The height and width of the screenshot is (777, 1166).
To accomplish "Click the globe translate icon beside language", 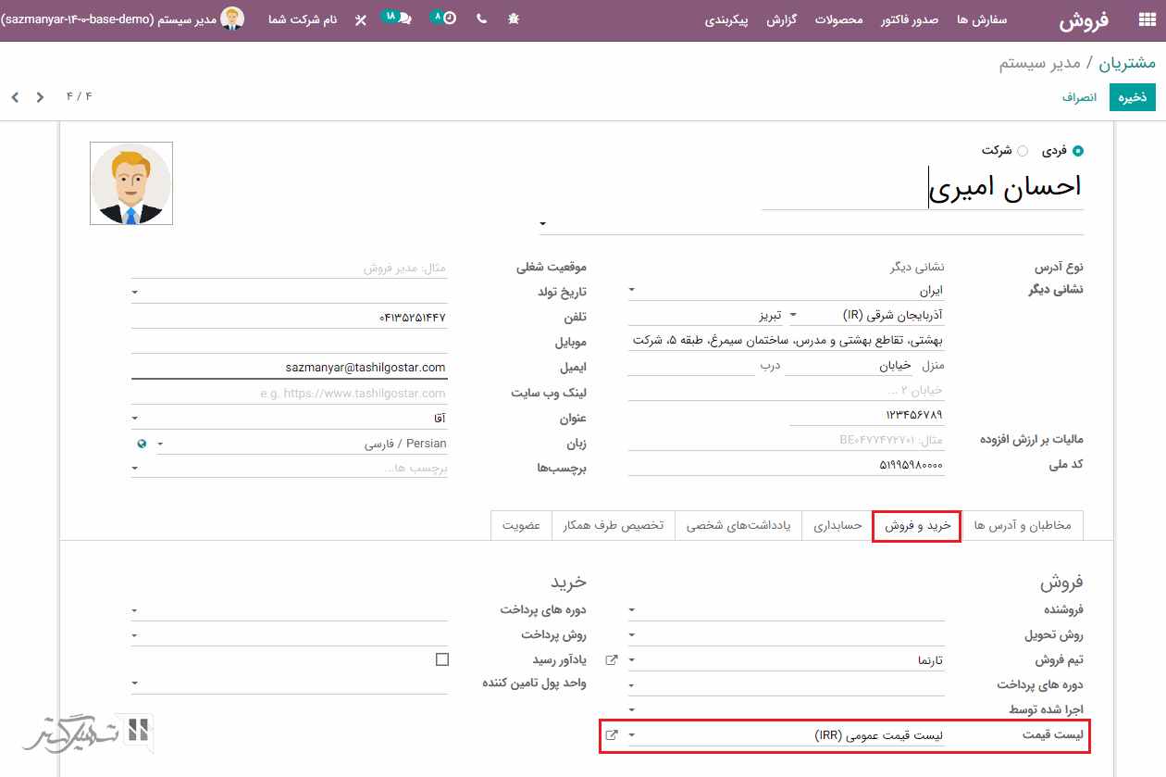I will (141, 445).
